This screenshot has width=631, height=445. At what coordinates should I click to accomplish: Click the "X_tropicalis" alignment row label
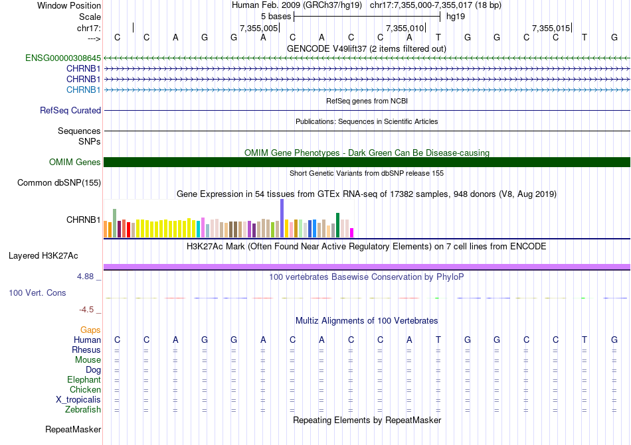point(78,400)
